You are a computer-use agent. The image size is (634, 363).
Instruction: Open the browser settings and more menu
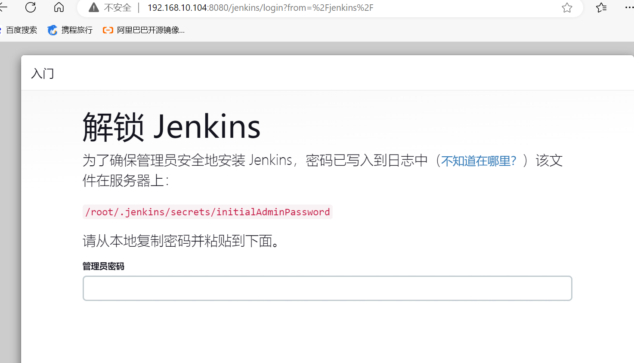629,8
